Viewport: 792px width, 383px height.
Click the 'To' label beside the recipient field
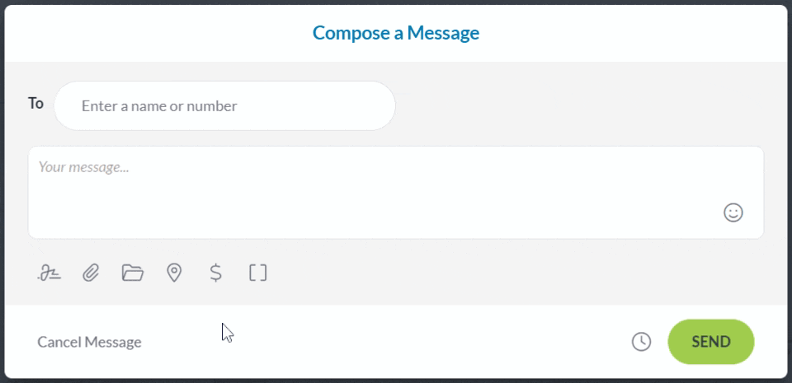pos(35,103)
